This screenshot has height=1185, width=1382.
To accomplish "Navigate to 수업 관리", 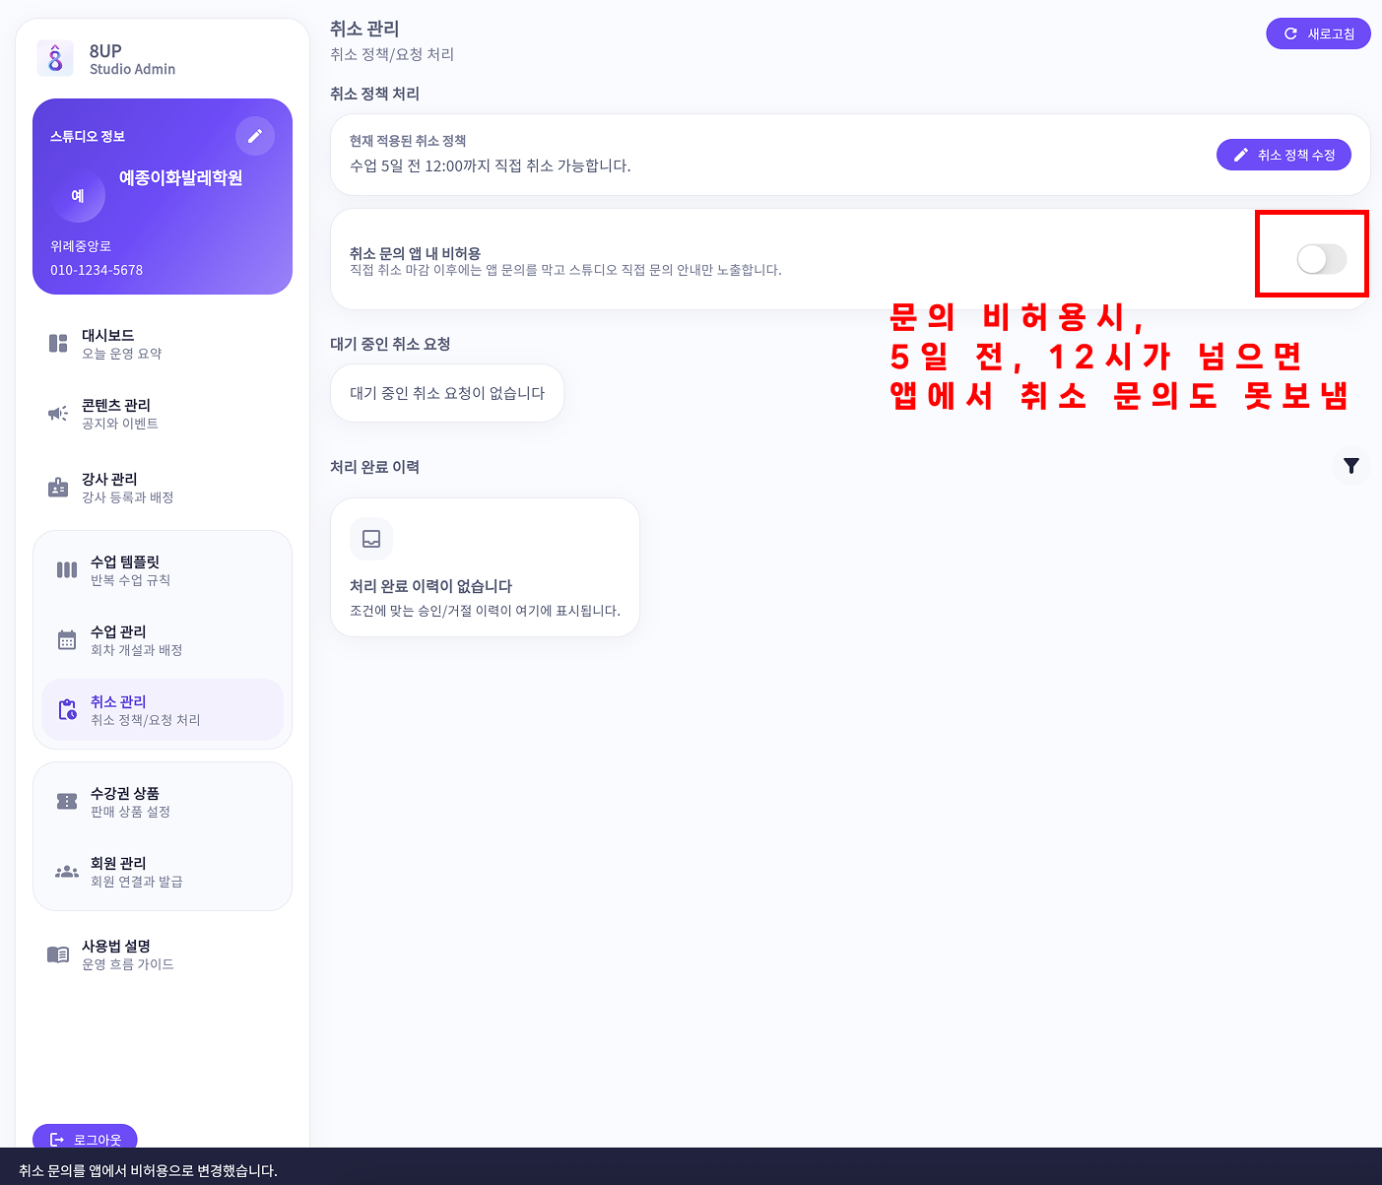I will (x=163, y=640).
